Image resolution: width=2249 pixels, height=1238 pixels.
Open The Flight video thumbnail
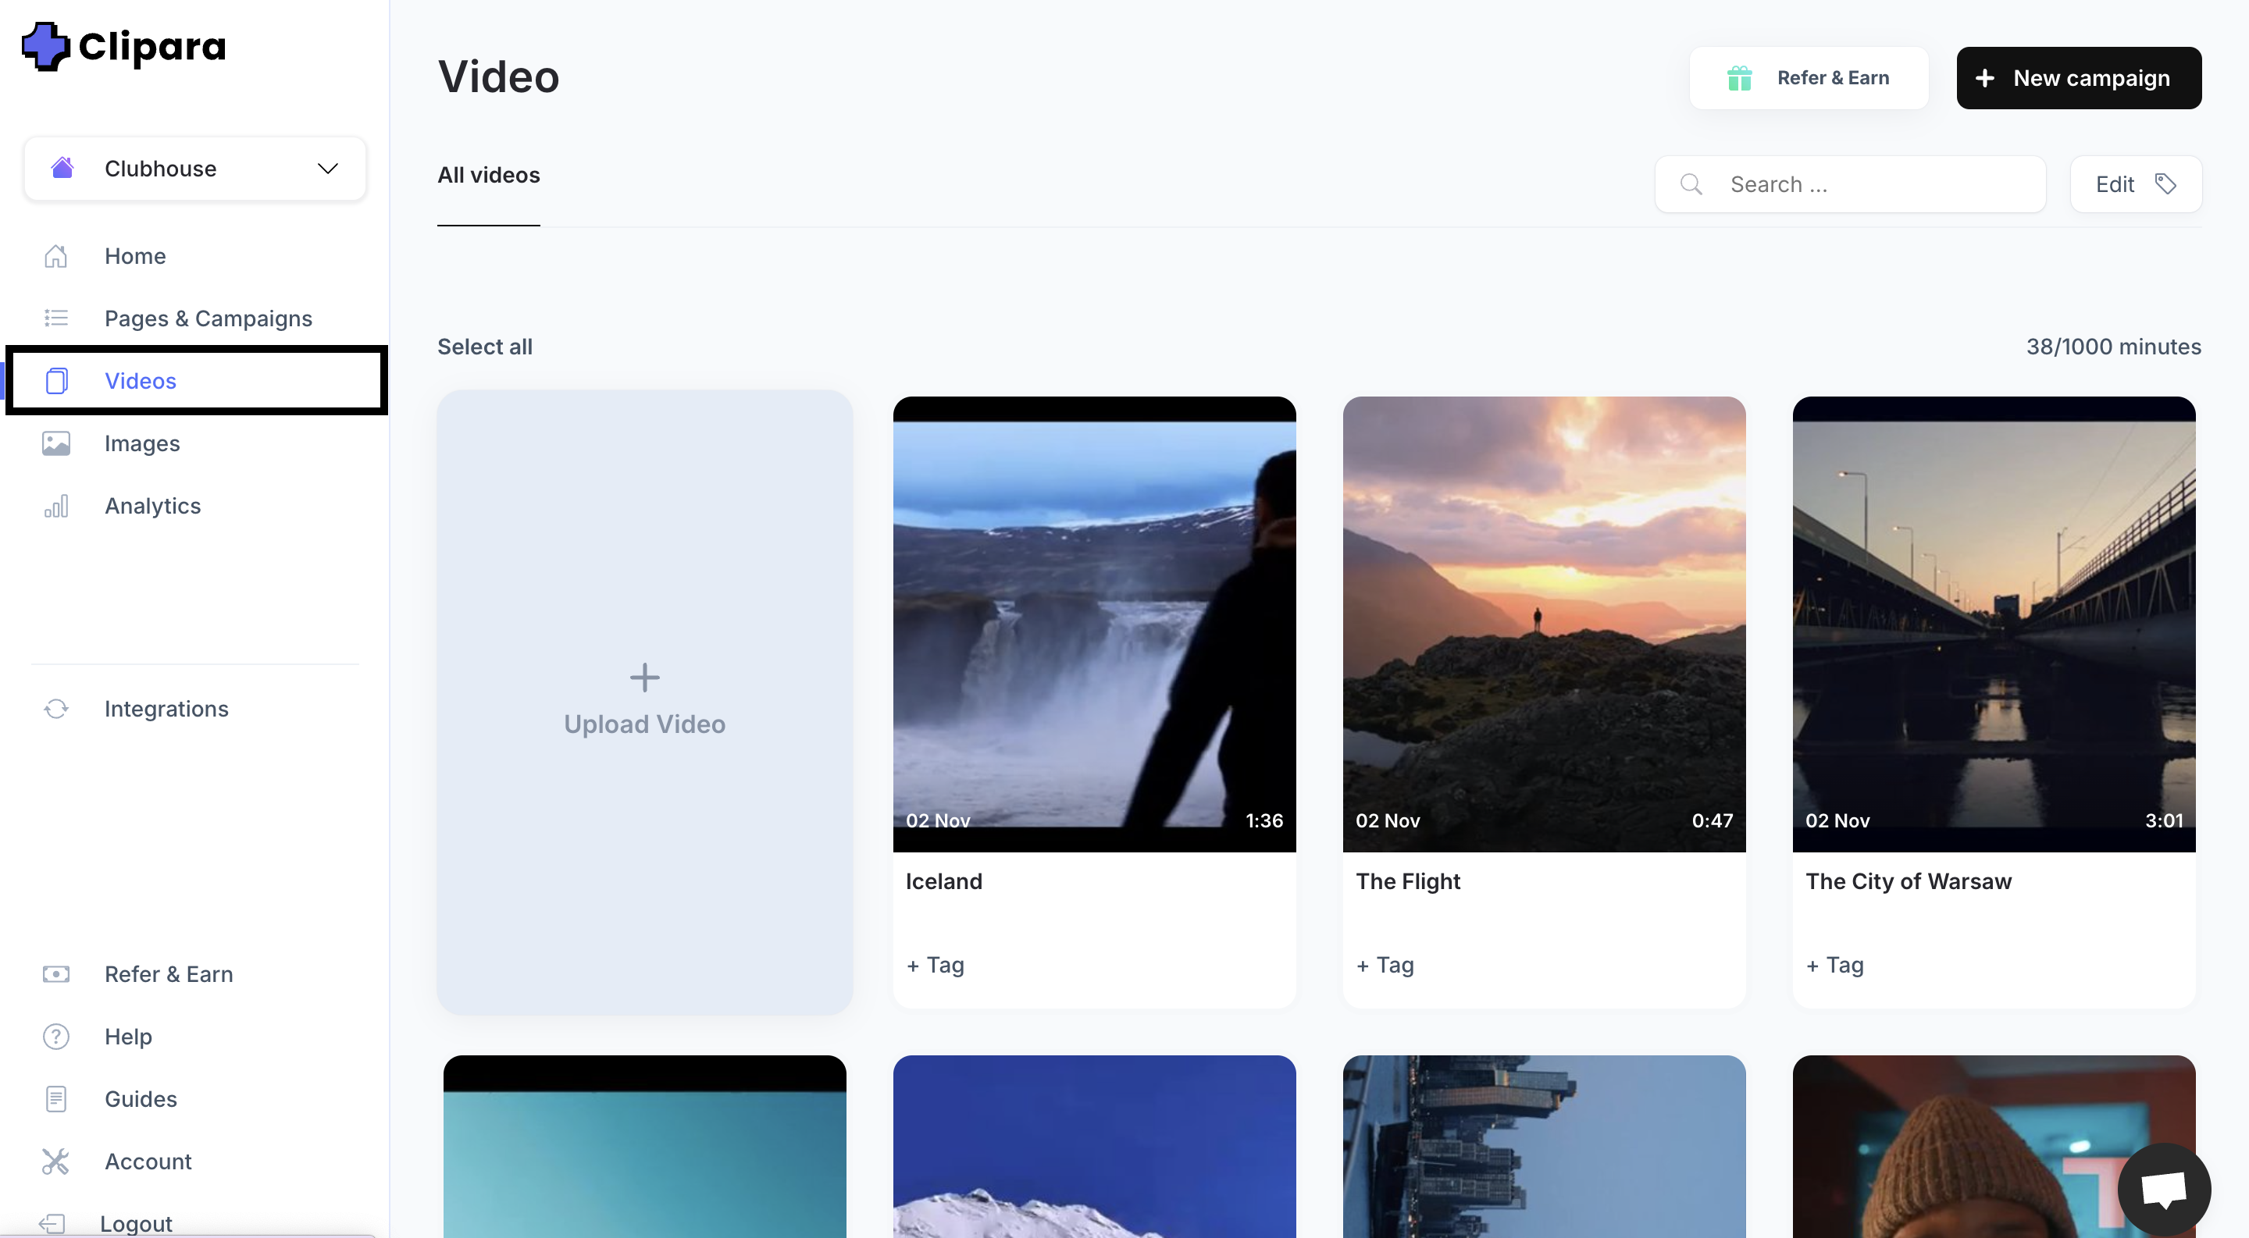point(1544,624)
